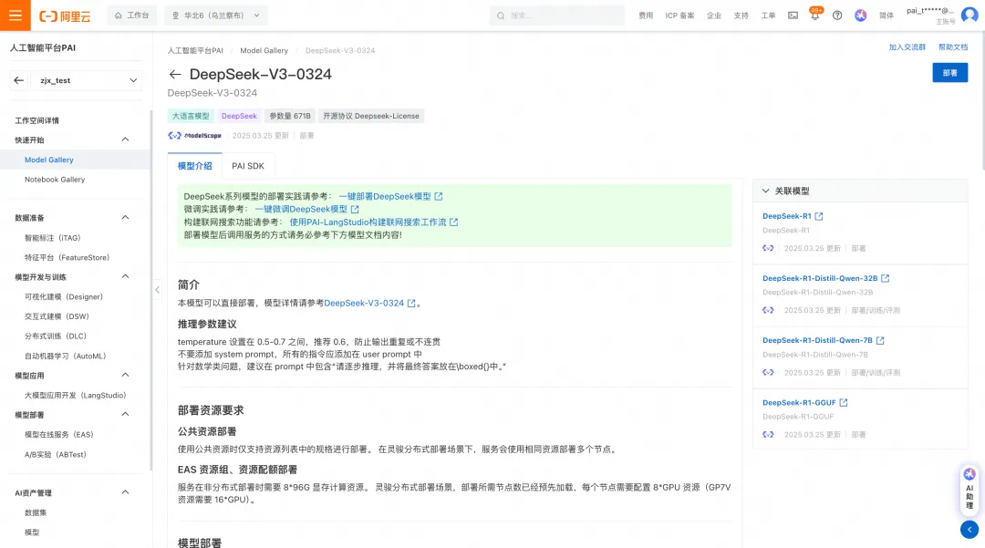Click the Alibaba Cloud logo

[66, 16]
